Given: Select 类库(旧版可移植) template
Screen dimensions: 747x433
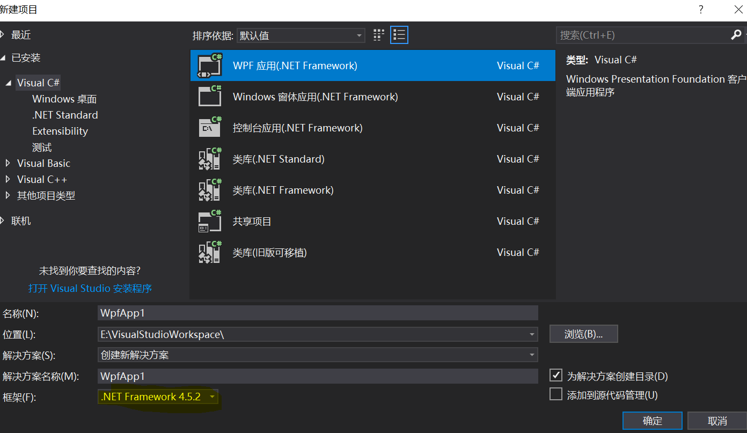Looking at the screenshot, I should [x=372, y=252].
